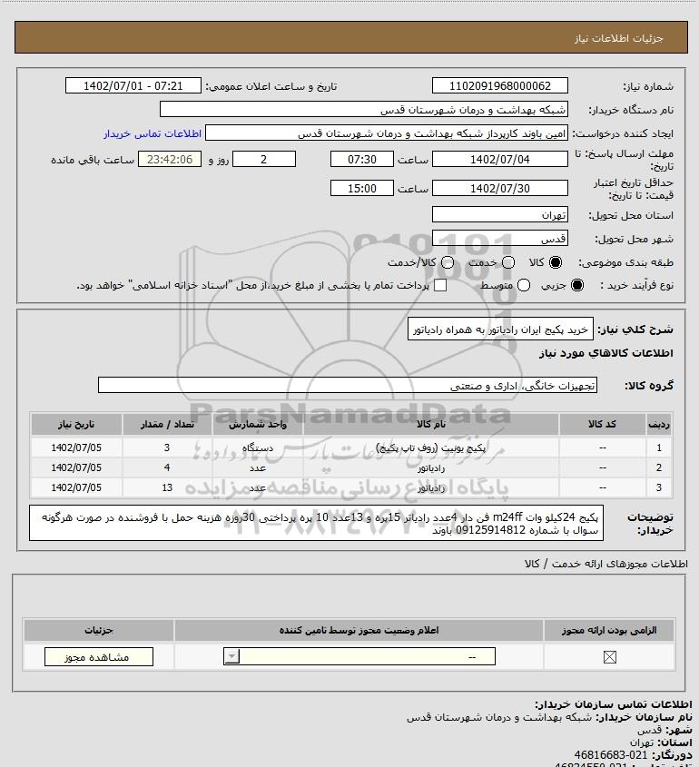Screen dimensions: 699x767
Task: Click the buyer organization name field
Action: [363, 110]
